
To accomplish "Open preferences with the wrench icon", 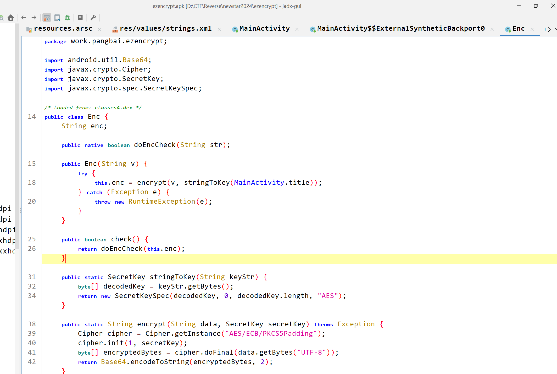I will point(93,18).
